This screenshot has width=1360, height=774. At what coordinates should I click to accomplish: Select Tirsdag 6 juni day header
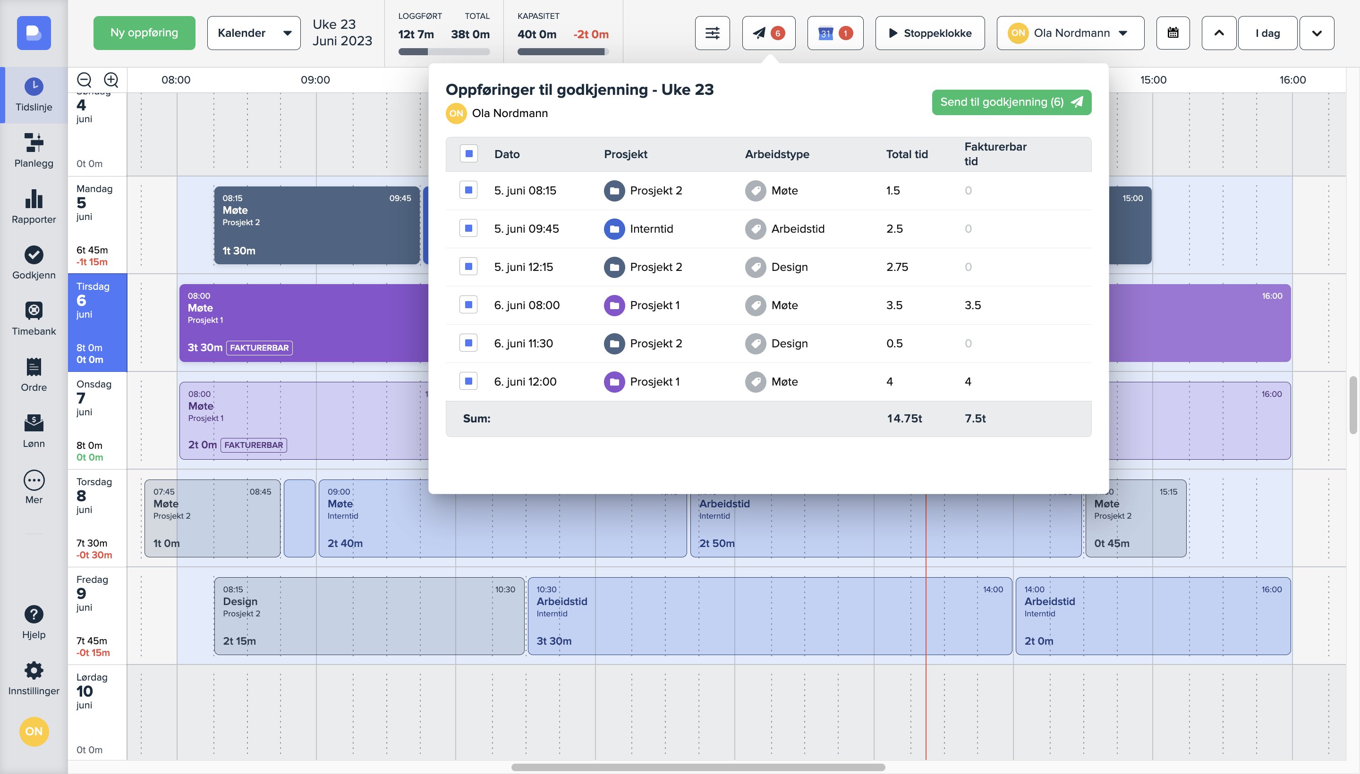point(97,323)
